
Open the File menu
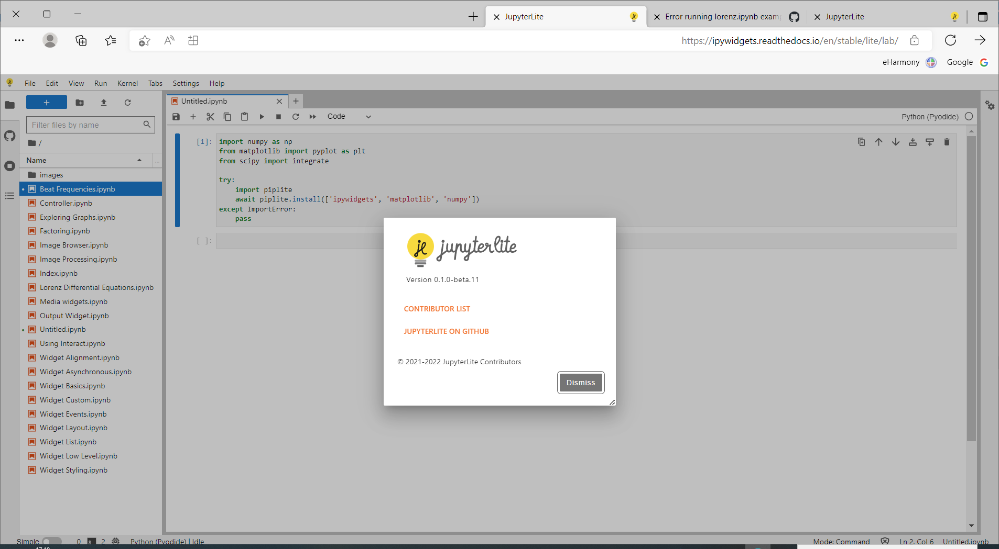pyautogui.click(x=30, y=83)
